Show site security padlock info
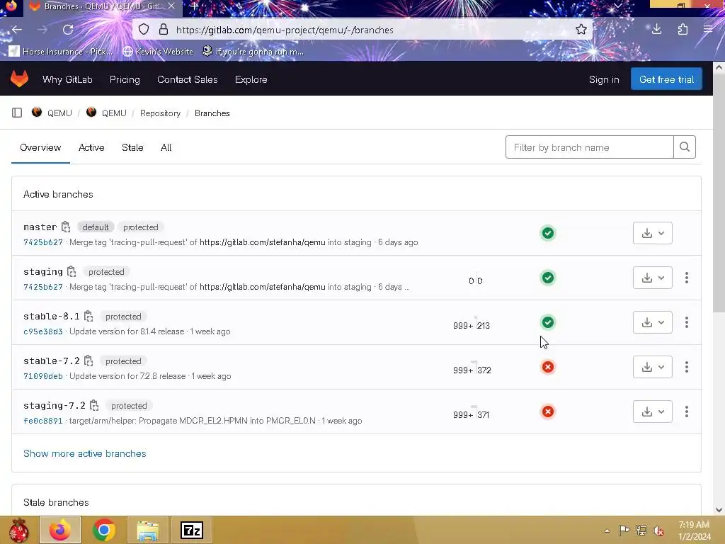The width and height of the screenshot is (725, 544). click(x=164, y=30)
